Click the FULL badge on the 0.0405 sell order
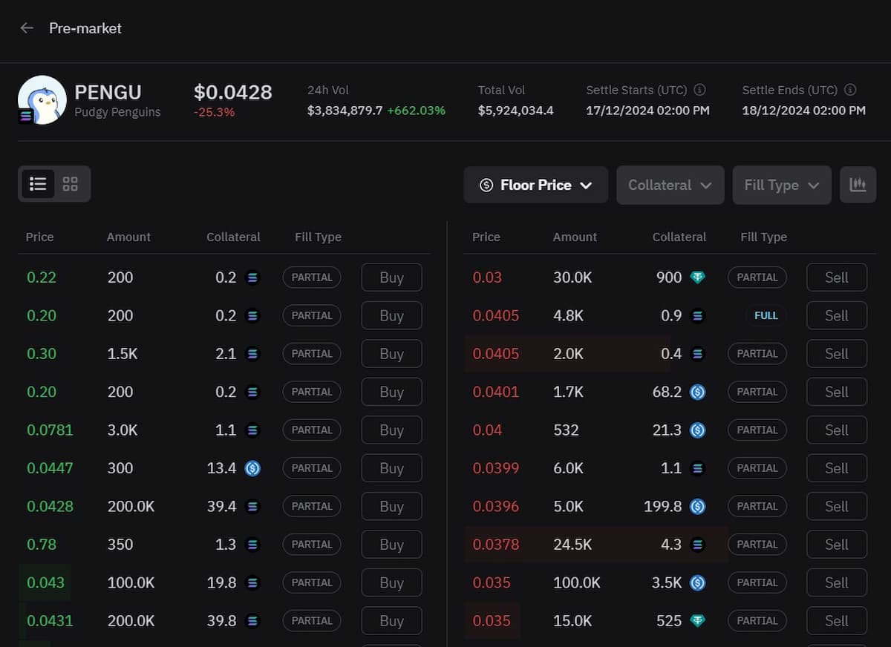 tap(766, 315)
